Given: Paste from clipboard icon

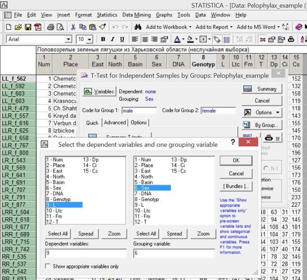Looking at the screenshot, I should (x=93, y=27).
